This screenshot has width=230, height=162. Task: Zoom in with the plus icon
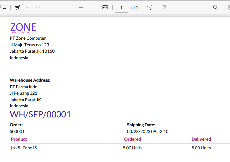[x=93, y=7]
